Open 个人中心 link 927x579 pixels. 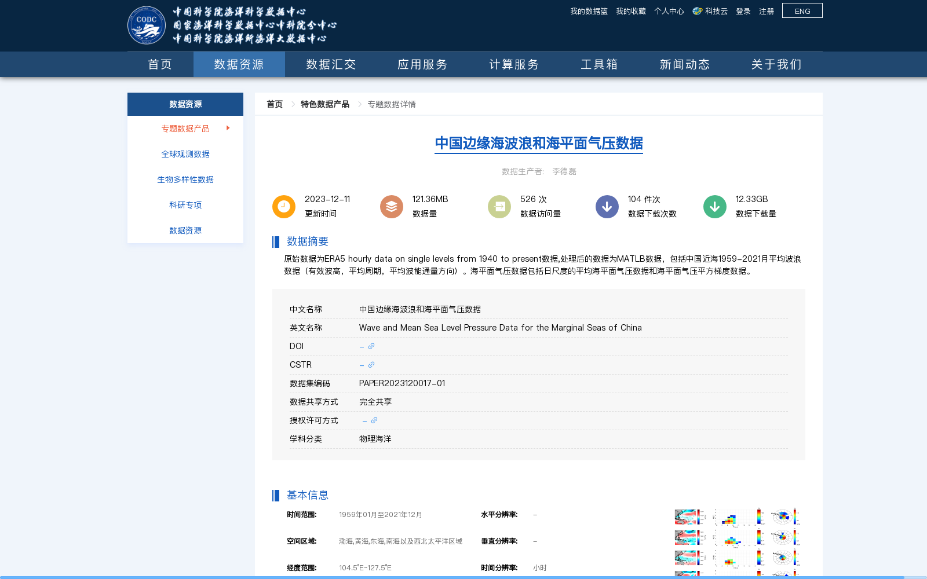click(x=669, y=11)
